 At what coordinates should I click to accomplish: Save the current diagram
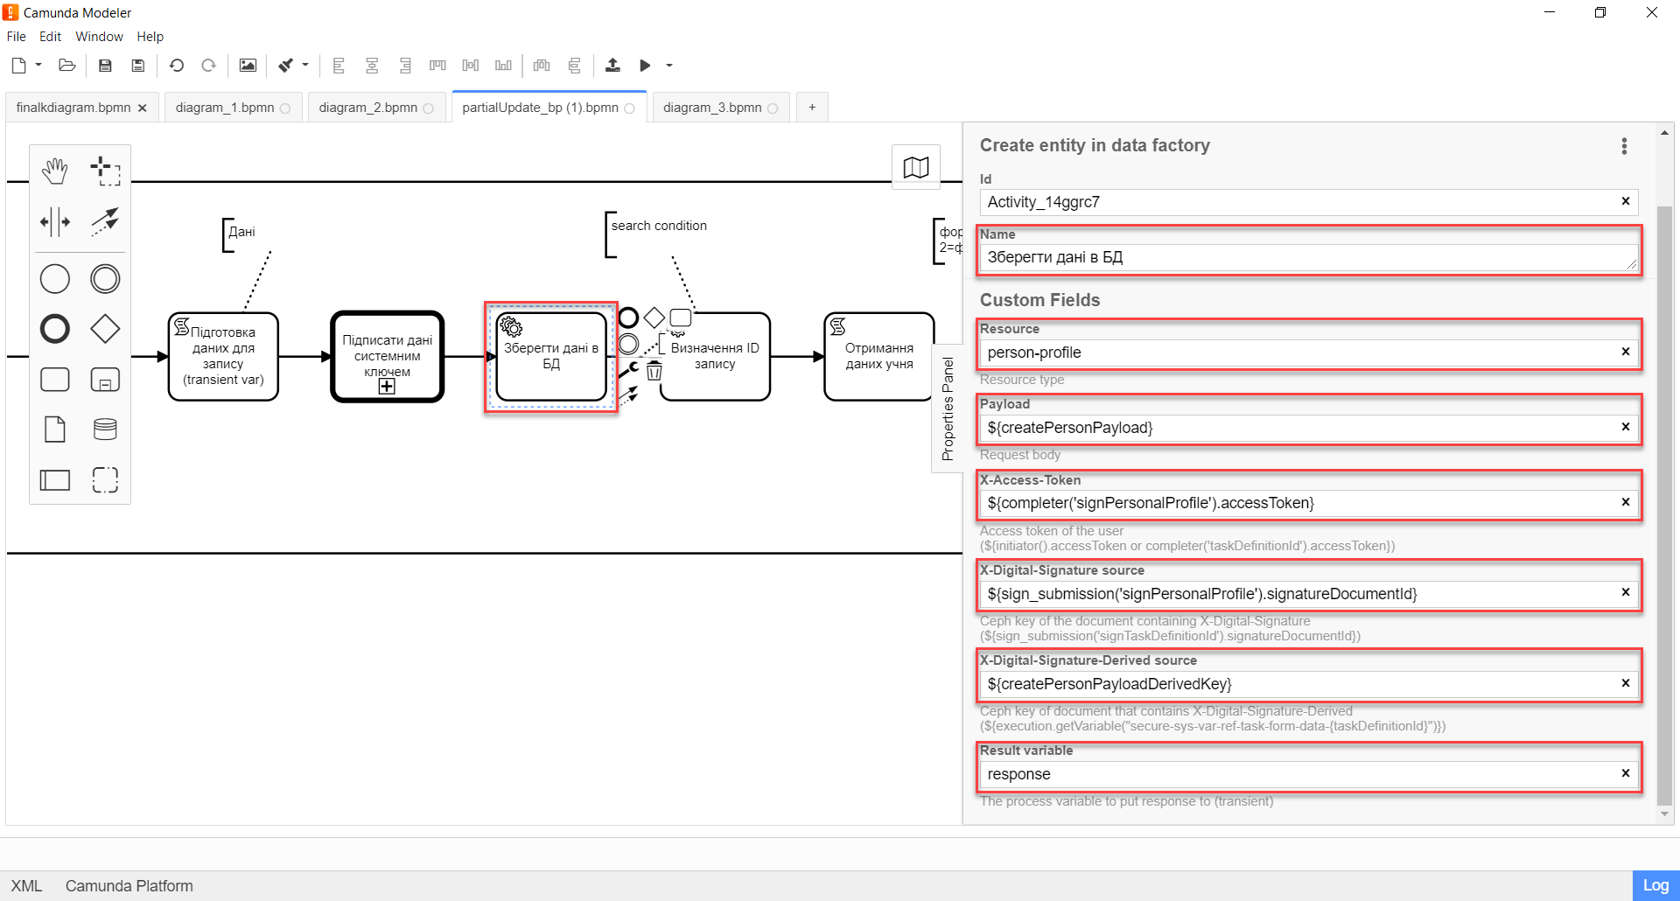pyautogui.click(x=105, y=66)
